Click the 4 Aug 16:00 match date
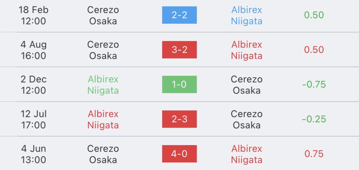This screenshot has height=170, width=359. (x=33, y=50)
